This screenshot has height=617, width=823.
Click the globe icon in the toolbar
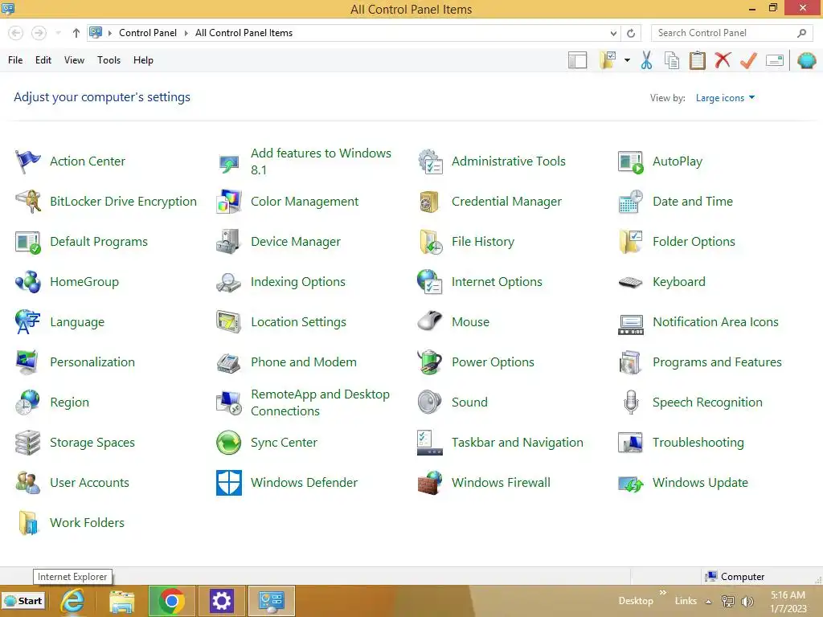coord(806,60)
